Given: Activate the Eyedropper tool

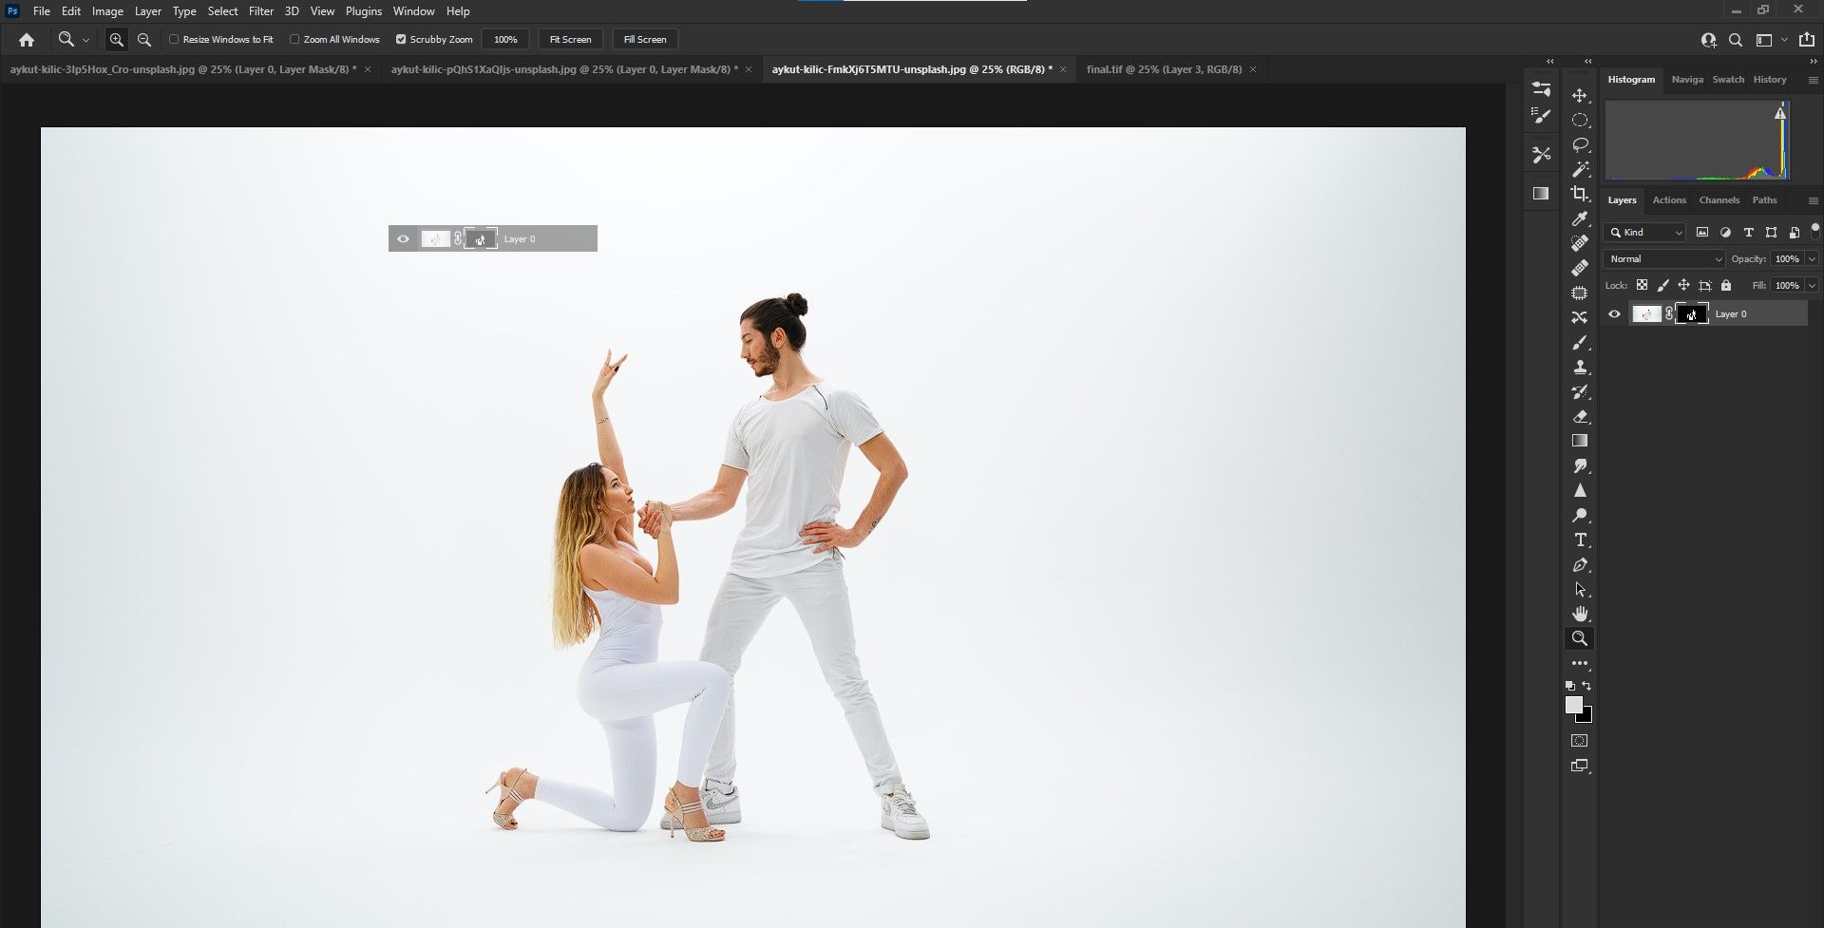Looking at the screenshot, I should (x=1580, y=216).
